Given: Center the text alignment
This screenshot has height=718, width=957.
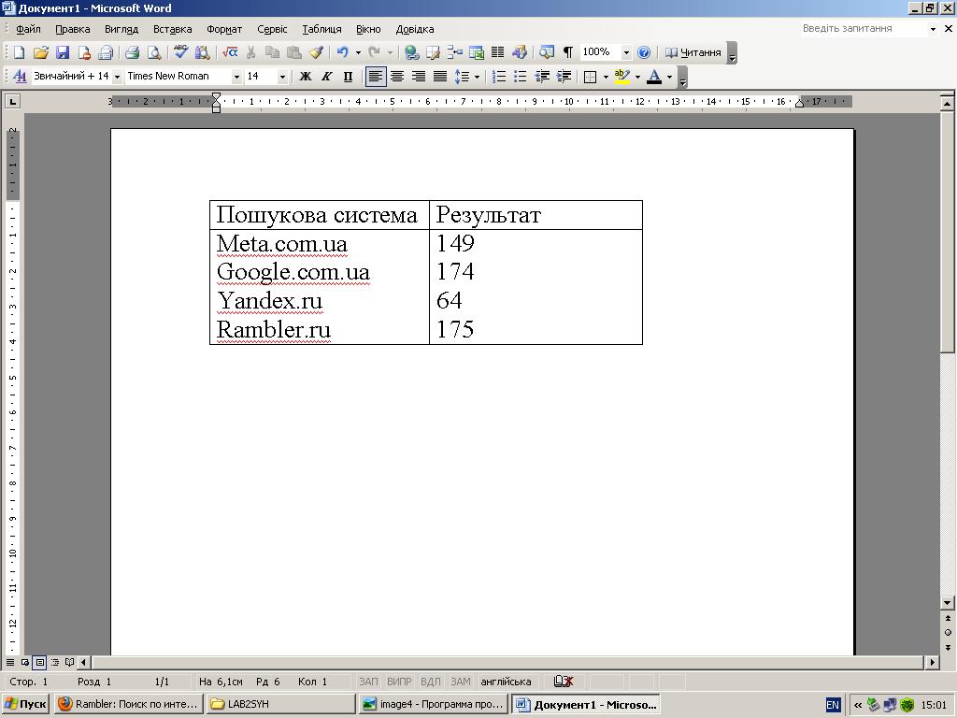Looking at the screenshot, I should [397, 77].
